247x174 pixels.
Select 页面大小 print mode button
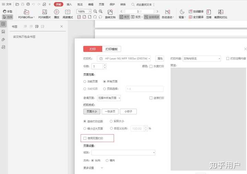point(92,112)
